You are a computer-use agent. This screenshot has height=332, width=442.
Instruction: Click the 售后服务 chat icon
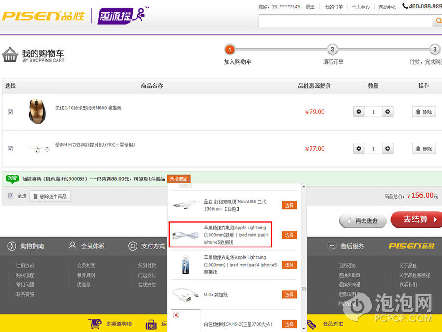[x=332, y=246]
